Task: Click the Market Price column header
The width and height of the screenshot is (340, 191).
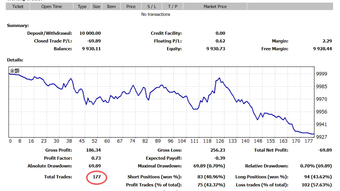Action: 215,7
